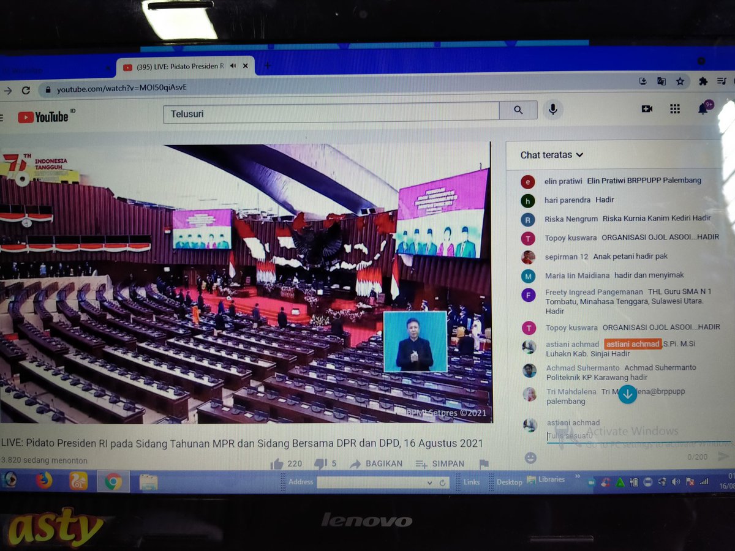Click the youtube.com address bar URL
735x551 pixels.
[122, 88]
